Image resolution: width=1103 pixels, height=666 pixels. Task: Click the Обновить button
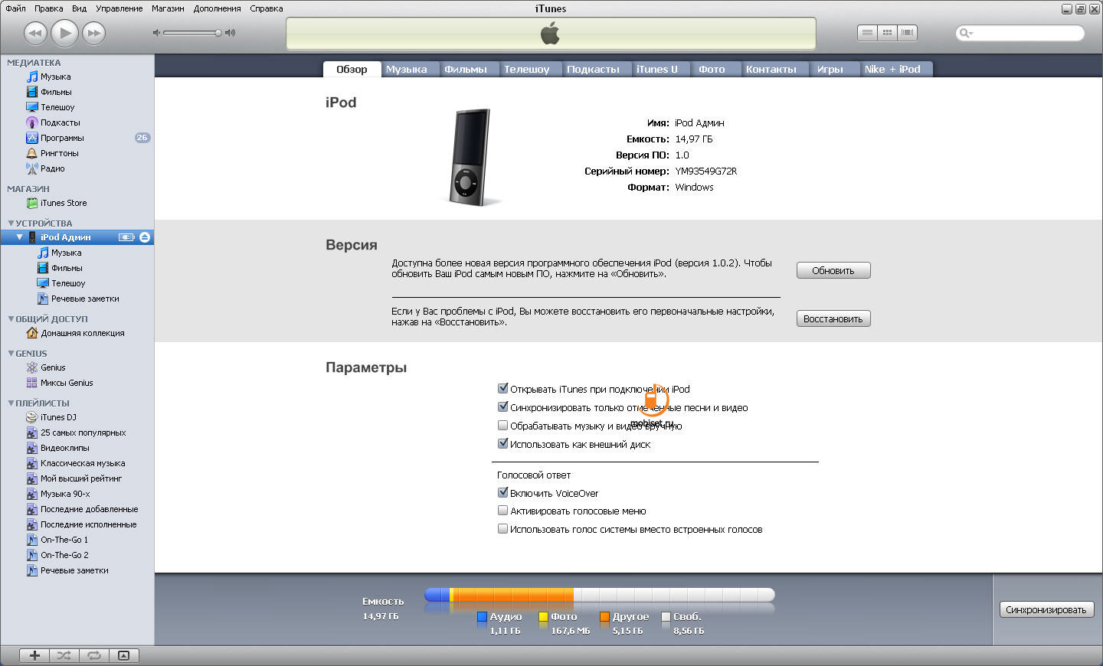click(x=833, y=270)
